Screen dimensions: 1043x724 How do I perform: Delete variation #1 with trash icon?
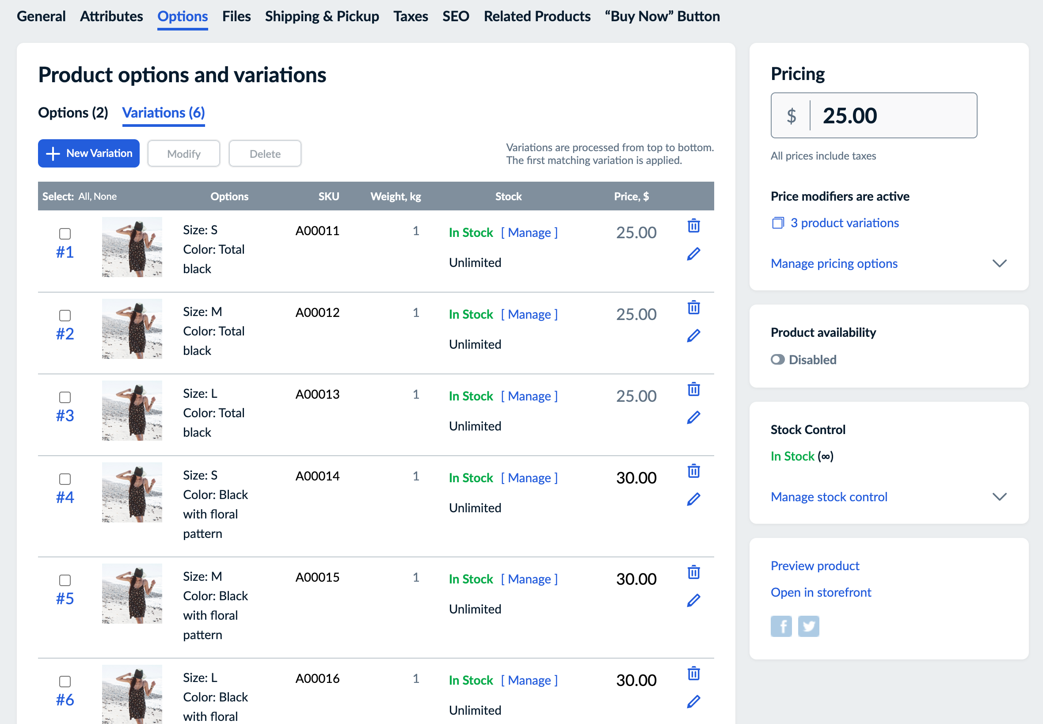pos(693,225)
